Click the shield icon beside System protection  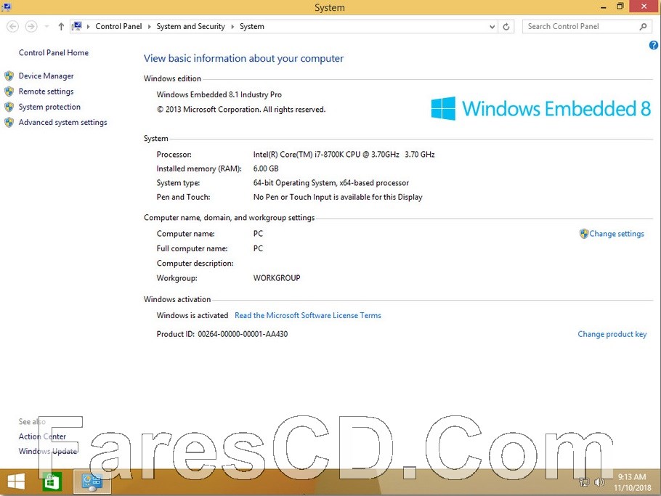coord(9,107)
